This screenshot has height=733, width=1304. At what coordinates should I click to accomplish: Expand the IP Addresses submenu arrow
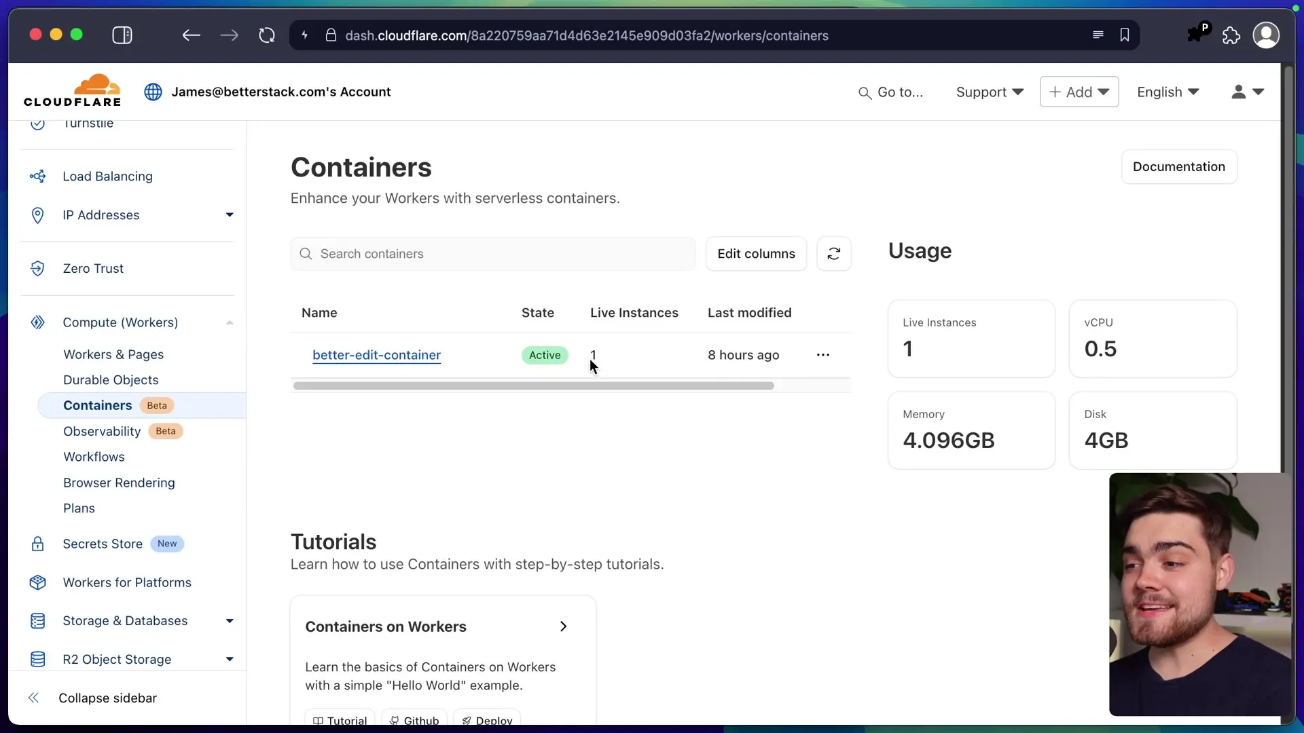[230, 215]
